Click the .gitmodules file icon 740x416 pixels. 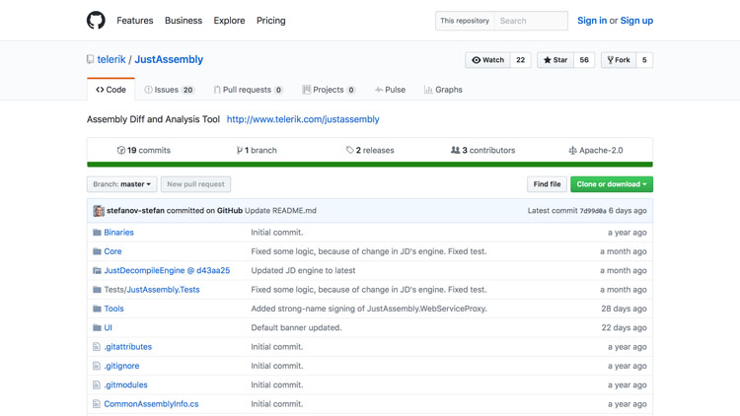coord(97,384)
